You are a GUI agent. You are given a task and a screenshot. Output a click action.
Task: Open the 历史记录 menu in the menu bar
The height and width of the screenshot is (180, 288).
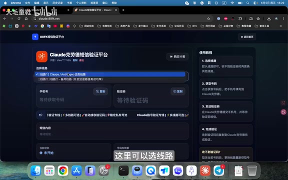57,3
